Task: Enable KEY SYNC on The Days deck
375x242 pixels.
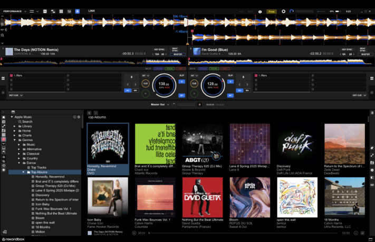Action: (x=159, y=49)
